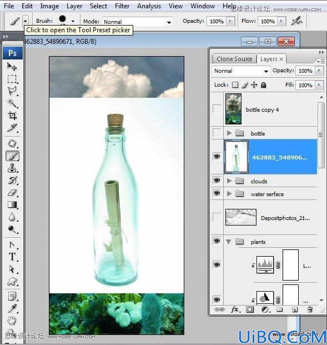Open brush Opacity slider arrow
Screen dimensions: 327x345
click(x=230, y=21)
